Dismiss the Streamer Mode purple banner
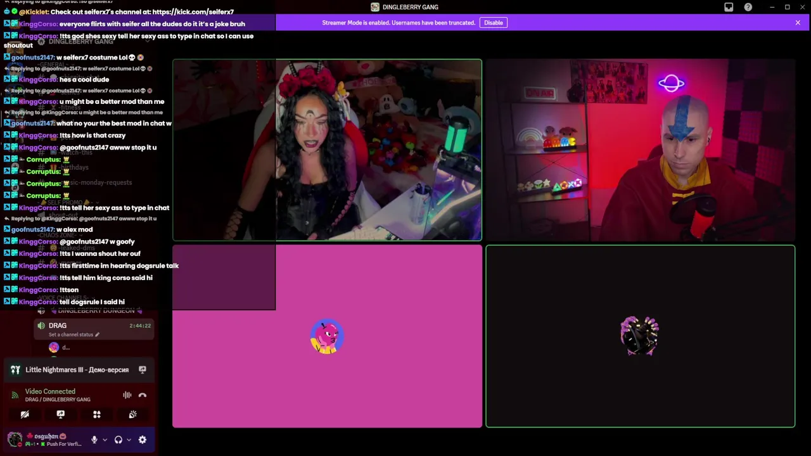The height and width of the screenshot is (456, 811). coord(798,23)
